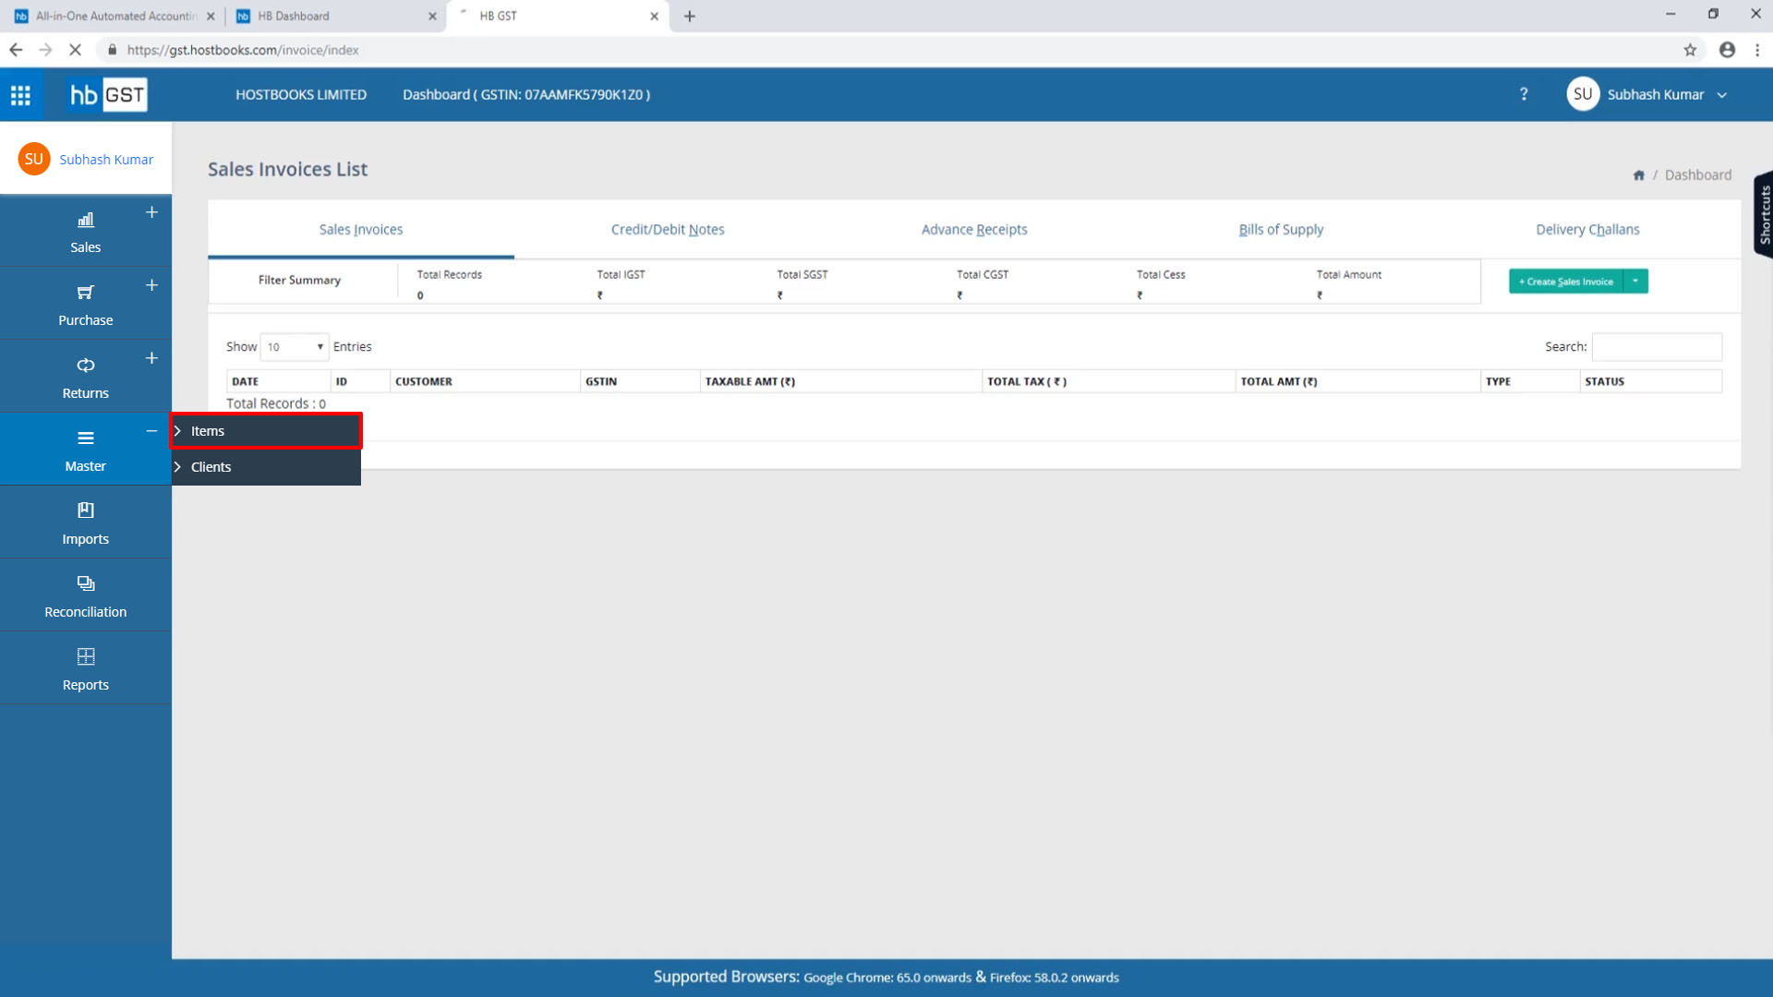Open the Reports grid icon
This screenshot has width=1773, height=997.
pyautogui.click(x=85, y=656)
